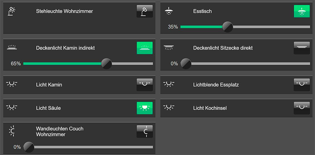Click the wall lamp icon beside Wandleuchten Couch
Image resolution: width=315 pixels, height=155 pixels.
pos(12,131)
